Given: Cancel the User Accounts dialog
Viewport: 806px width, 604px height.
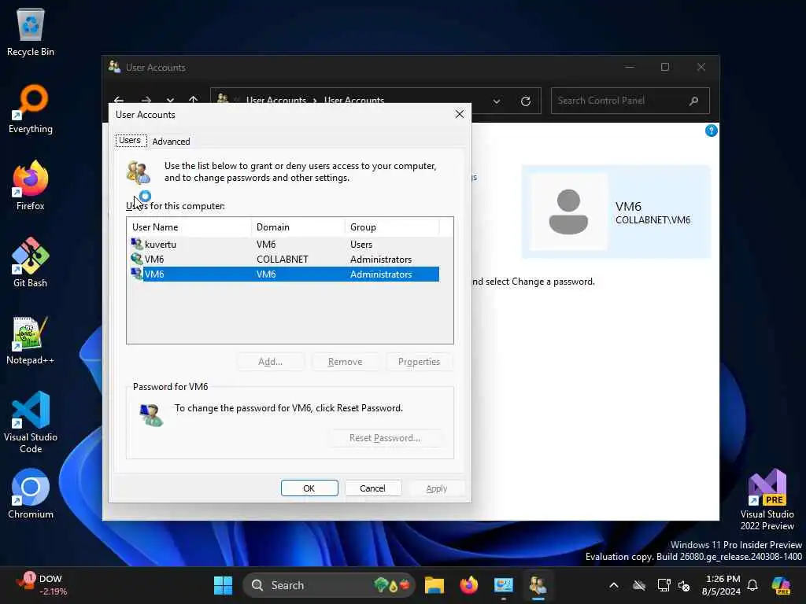Looking at the screenshot, I should coord(372,488).
